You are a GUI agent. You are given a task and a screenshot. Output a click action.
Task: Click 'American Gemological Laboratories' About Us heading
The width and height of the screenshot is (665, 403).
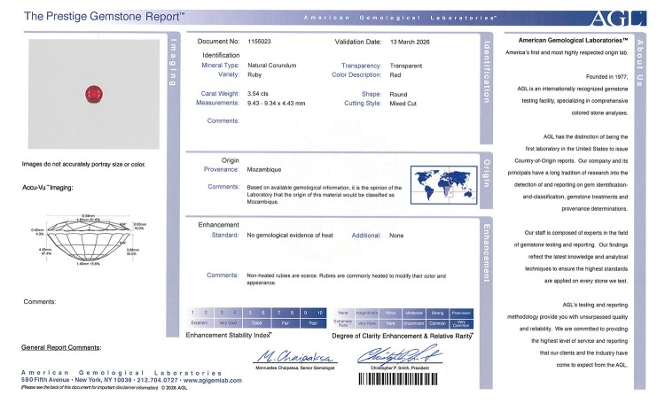(573, 41)
